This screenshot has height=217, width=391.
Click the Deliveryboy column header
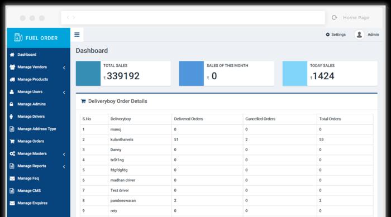(x=121, y=119)
